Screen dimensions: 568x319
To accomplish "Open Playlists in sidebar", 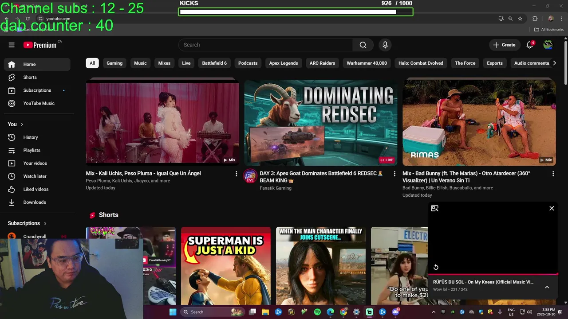I will [37, 150].
